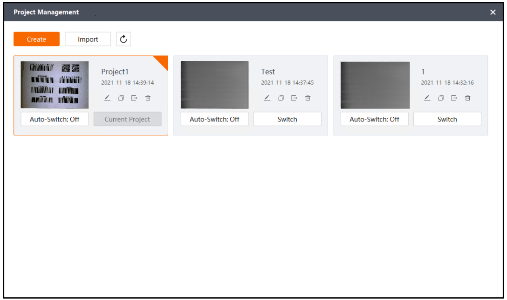
Task: Create a new project
Action: (x=36, y=39)
